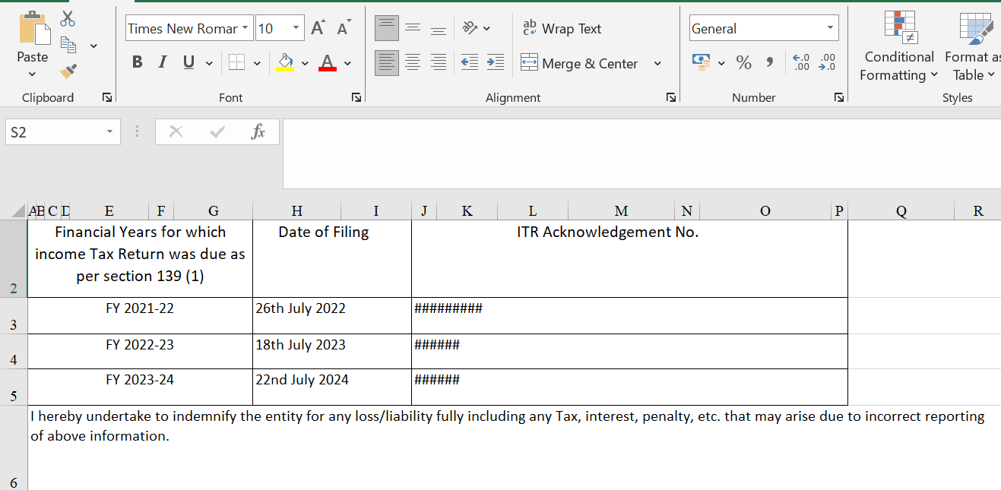Cut selection with the scissors icon
Viewport: 1001px width, 490px height.
(68, 18)
